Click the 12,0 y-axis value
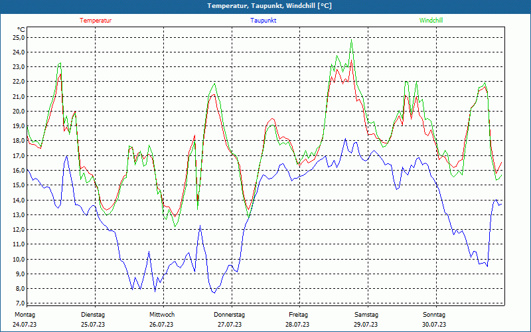The width and height of the screenshot is (531, 332). 19,230
